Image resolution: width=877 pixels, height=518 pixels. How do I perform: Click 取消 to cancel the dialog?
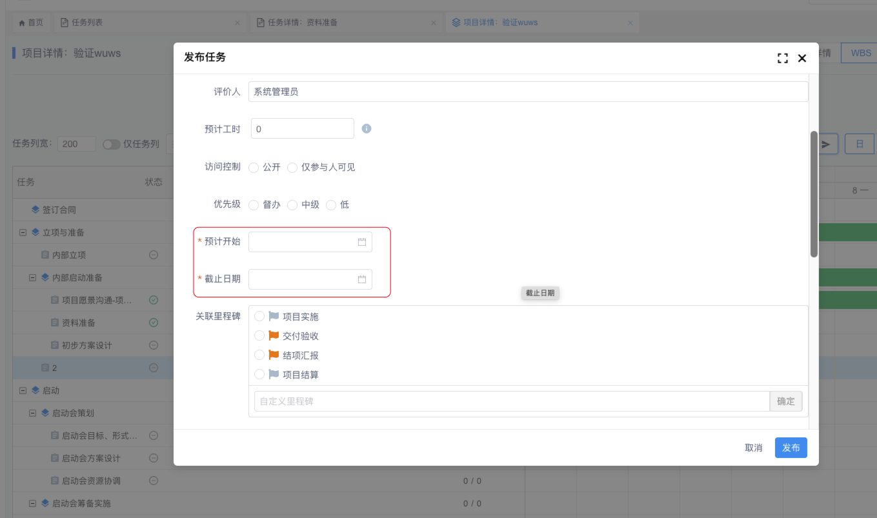pos(753,448)
